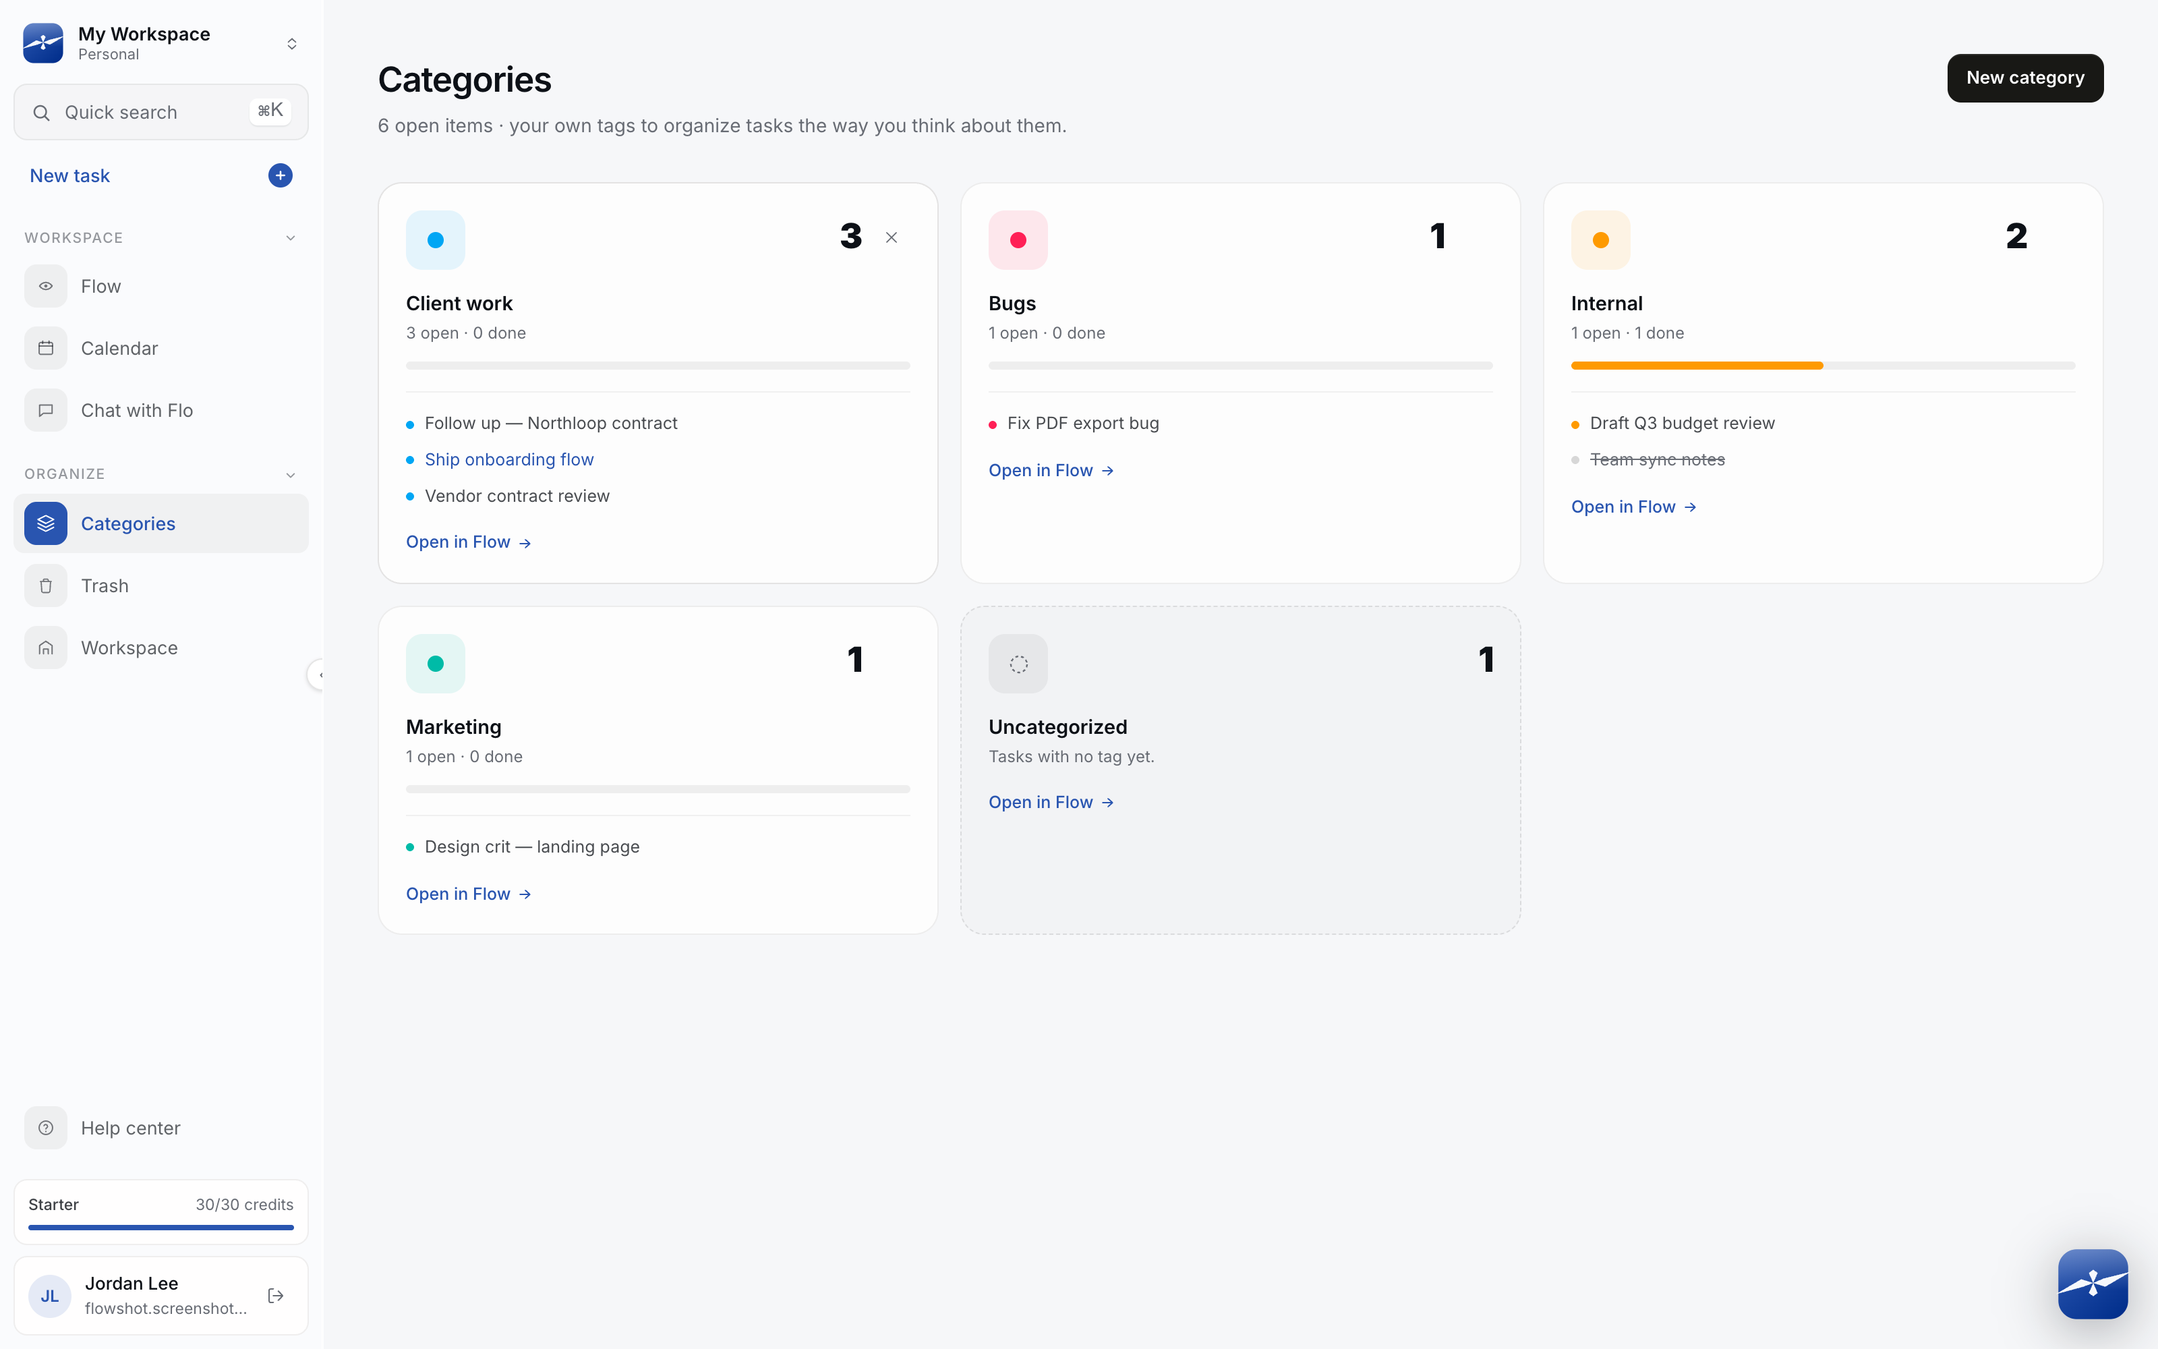Click the My Workspace logo icon
2158x1349 pixels.
tap(42, 42)
